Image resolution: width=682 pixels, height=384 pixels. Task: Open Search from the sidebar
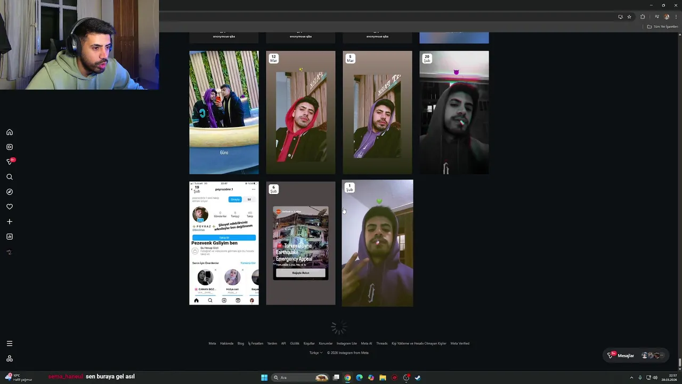(10, 177)
